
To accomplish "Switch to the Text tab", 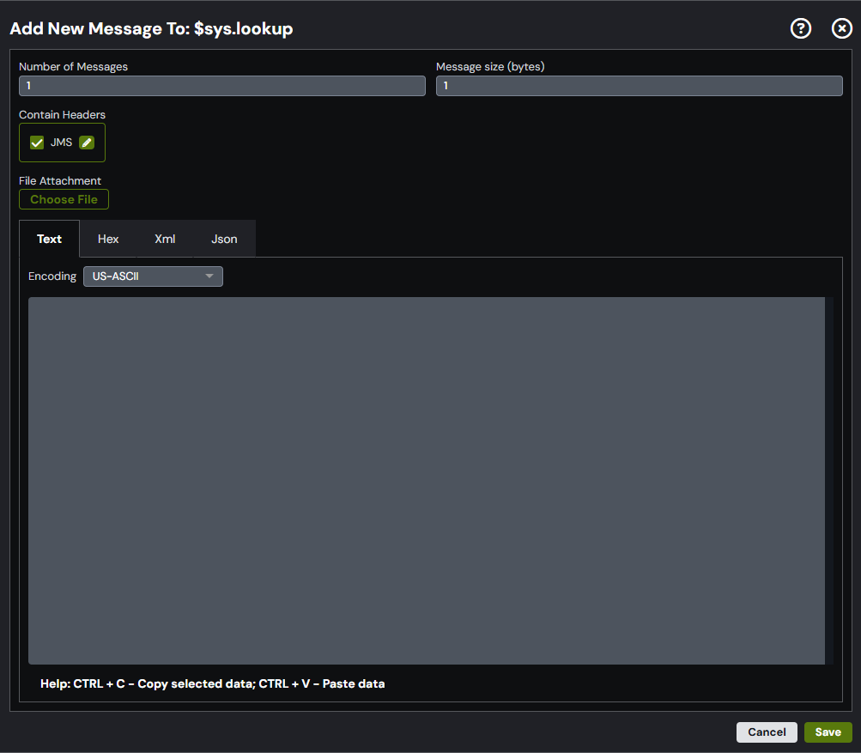I will pos(50,239).
